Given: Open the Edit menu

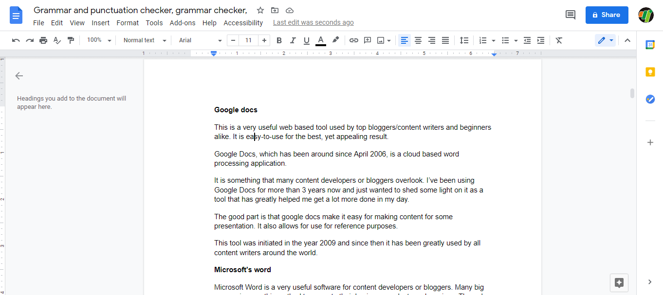Looking at the screenshot, I should (57, 23).
